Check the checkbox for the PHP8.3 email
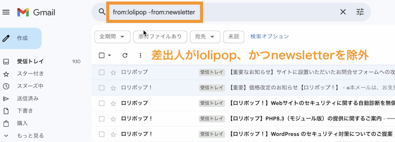395x142 pixels. 102,118
